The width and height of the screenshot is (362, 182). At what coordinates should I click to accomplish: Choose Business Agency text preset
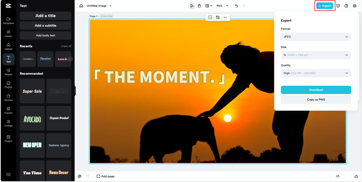[59, 145]
